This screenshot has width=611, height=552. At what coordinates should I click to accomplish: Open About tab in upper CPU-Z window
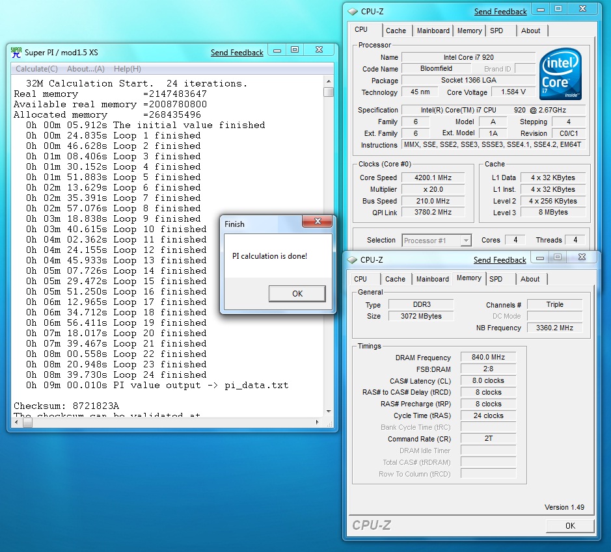(x=531, y=31)
